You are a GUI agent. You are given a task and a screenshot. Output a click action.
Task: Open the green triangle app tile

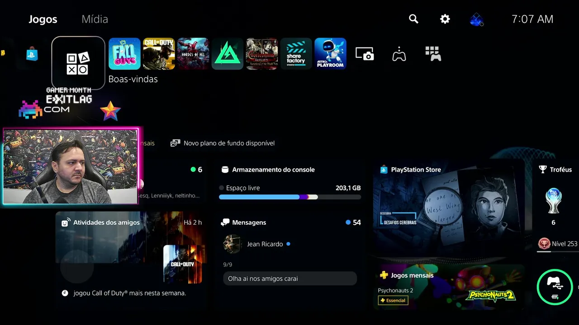(x=228, y=54)
